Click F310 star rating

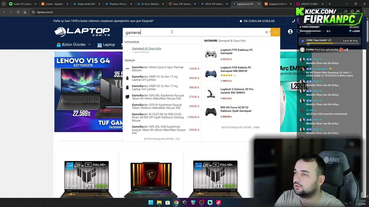tap(227, 75)
